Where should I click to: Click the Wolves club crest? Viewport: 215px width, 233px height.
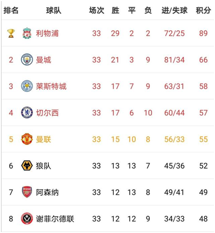(27, 165)
